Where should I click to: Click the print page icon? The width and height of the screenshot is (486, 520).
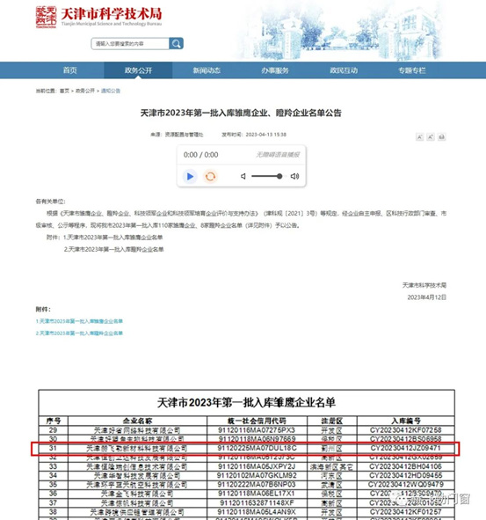coord(441,137)
